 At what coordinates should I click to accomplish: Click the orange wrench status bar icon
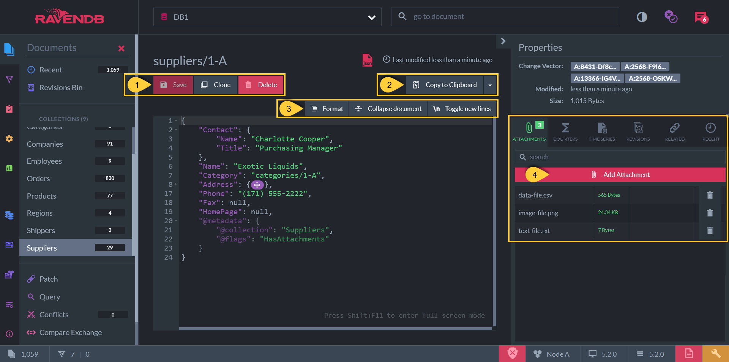tap(716, 354)
